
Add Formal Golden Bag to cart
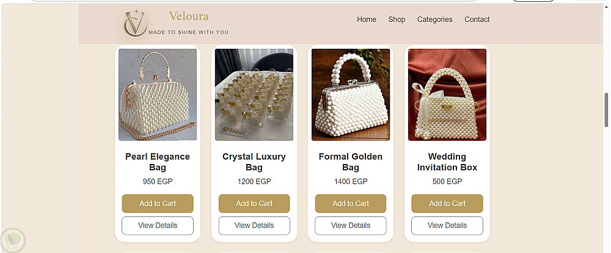[x=351, y=203]
